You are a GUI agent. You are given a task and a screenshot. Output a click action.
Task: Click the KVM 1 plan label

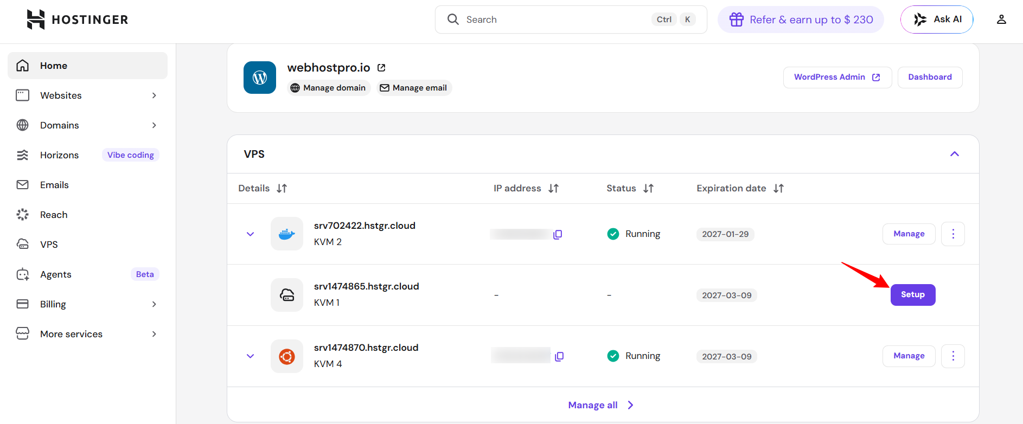coord(327,303)
